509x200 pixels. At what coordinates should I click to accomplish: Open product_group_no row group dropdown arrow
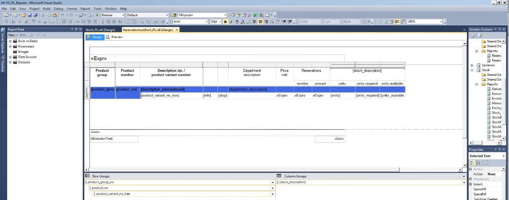[272, 182]
